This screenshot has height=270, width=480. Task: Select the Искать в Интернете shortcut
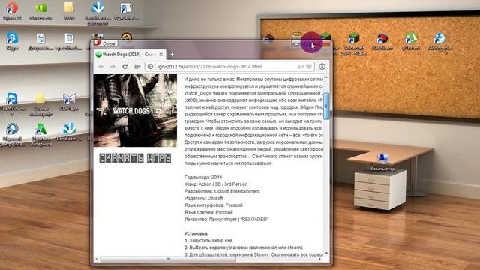[40, 135]
